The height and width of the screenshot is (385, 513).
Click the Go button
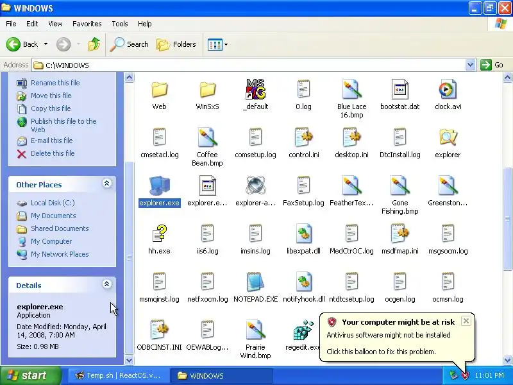[x=492, y=65]
